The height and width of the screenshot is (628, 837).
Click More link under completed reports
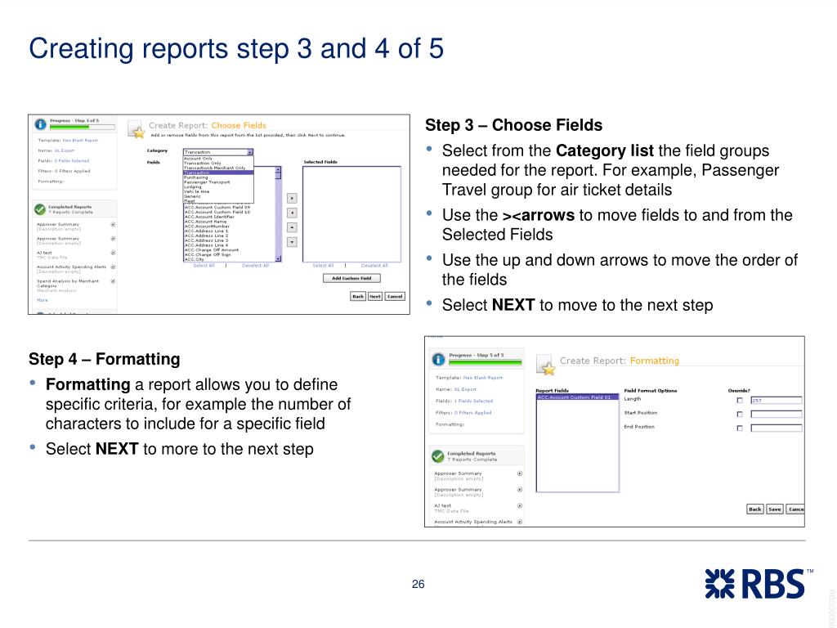43,300
